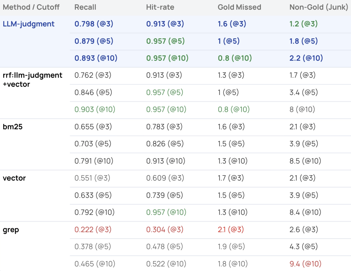Click gold missed value "1.9 (@5)"
The width and height of the screenshot is (351, 271).
(231, 246)
